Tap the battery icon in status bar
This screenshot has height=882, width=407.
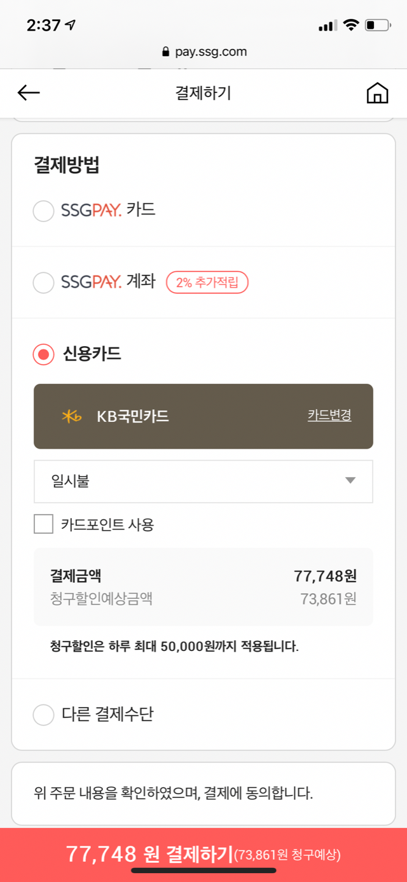pos(378,25)
